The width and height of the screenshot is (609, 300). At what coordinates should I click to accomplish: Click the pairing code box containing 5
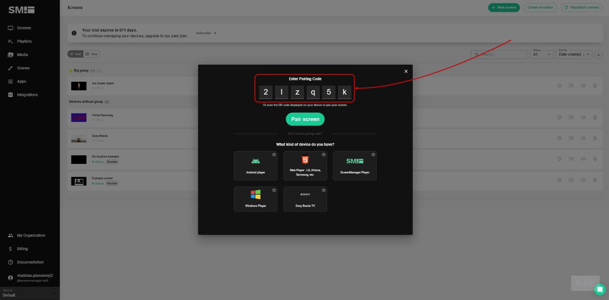pos(329,92)
